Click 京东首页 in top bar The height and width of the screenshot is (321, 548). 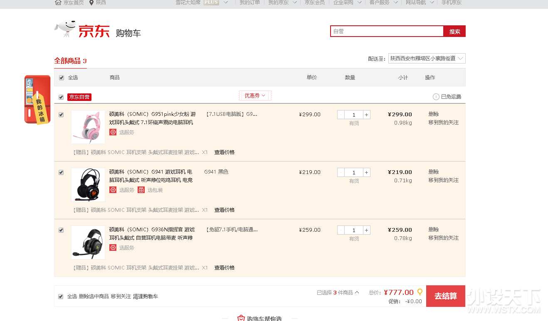click(74, 2)
